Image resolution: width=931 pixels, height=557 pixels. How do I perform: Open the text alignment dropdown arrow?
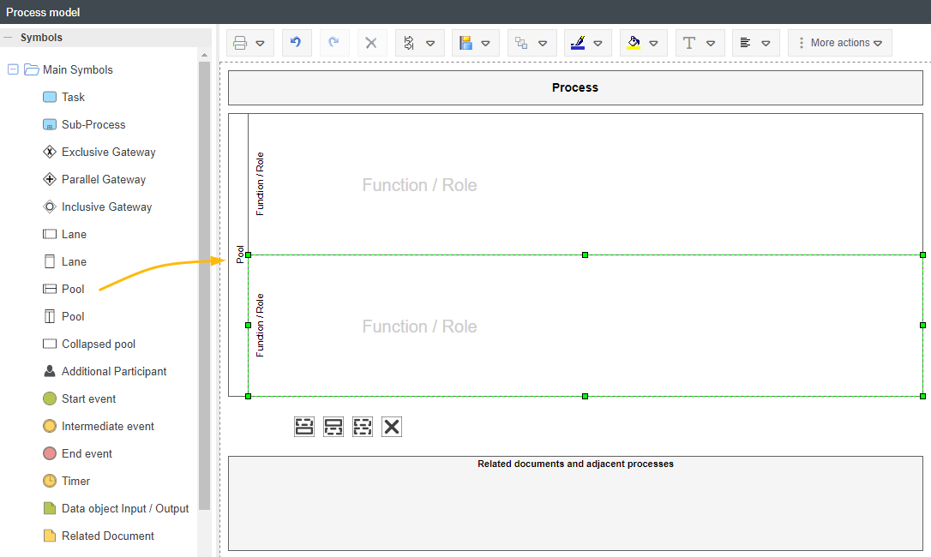[x=766, y=43]
